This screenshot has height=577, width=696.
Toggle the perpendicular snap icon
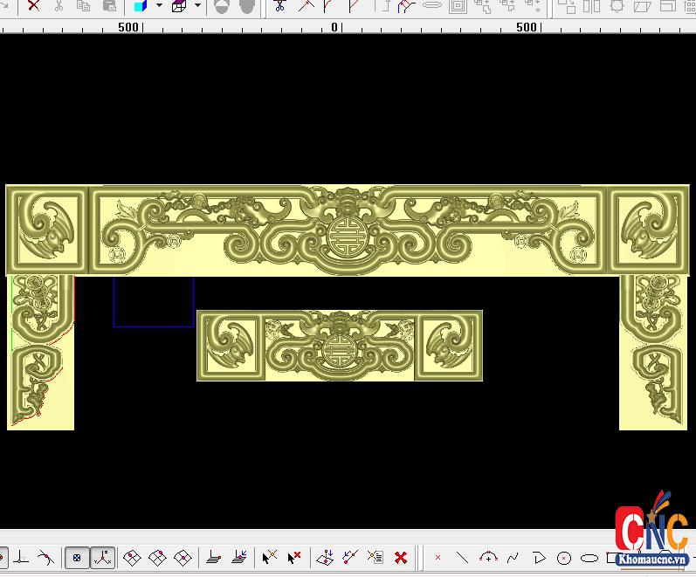21,557
